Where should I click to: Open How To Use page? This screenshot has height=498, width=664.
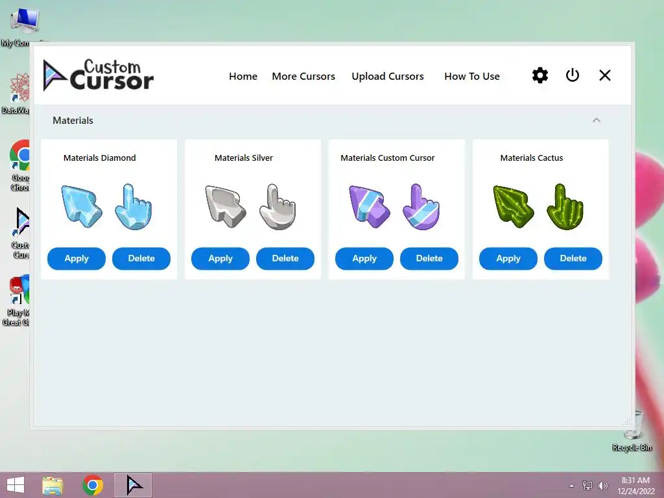click(472, 77)
